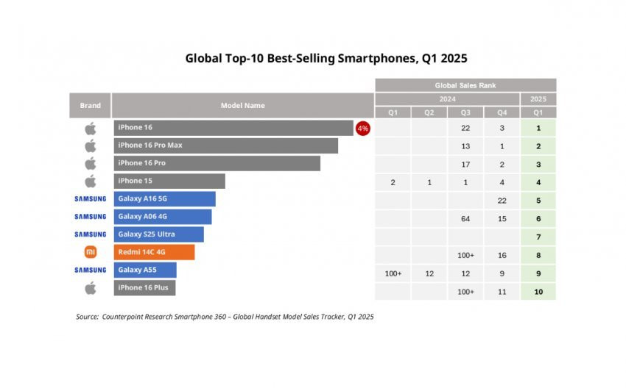The width and height of the screenshot is (626, 388).
Task: Click the Apple logo in the iPhone 15 row
Action: (x=90, y=181)
